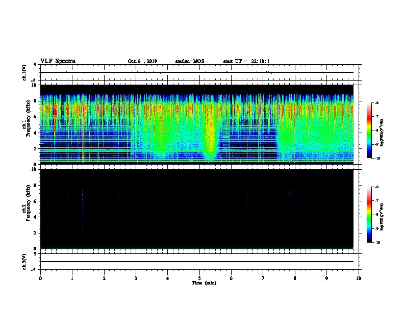Click the "10" frequency tick of ch.2 spectrogram
404x312 pixels.
[x=34, y=169]
